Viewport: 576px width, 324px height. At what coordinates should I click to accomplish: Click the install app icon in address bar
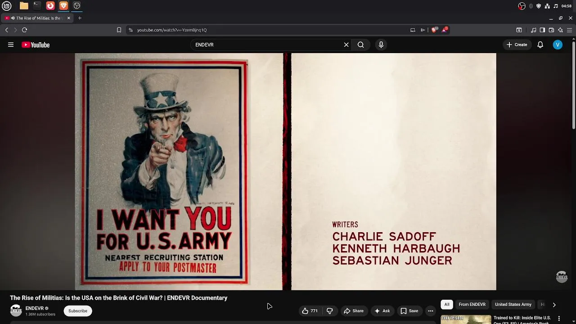click(x=413, y=30)
